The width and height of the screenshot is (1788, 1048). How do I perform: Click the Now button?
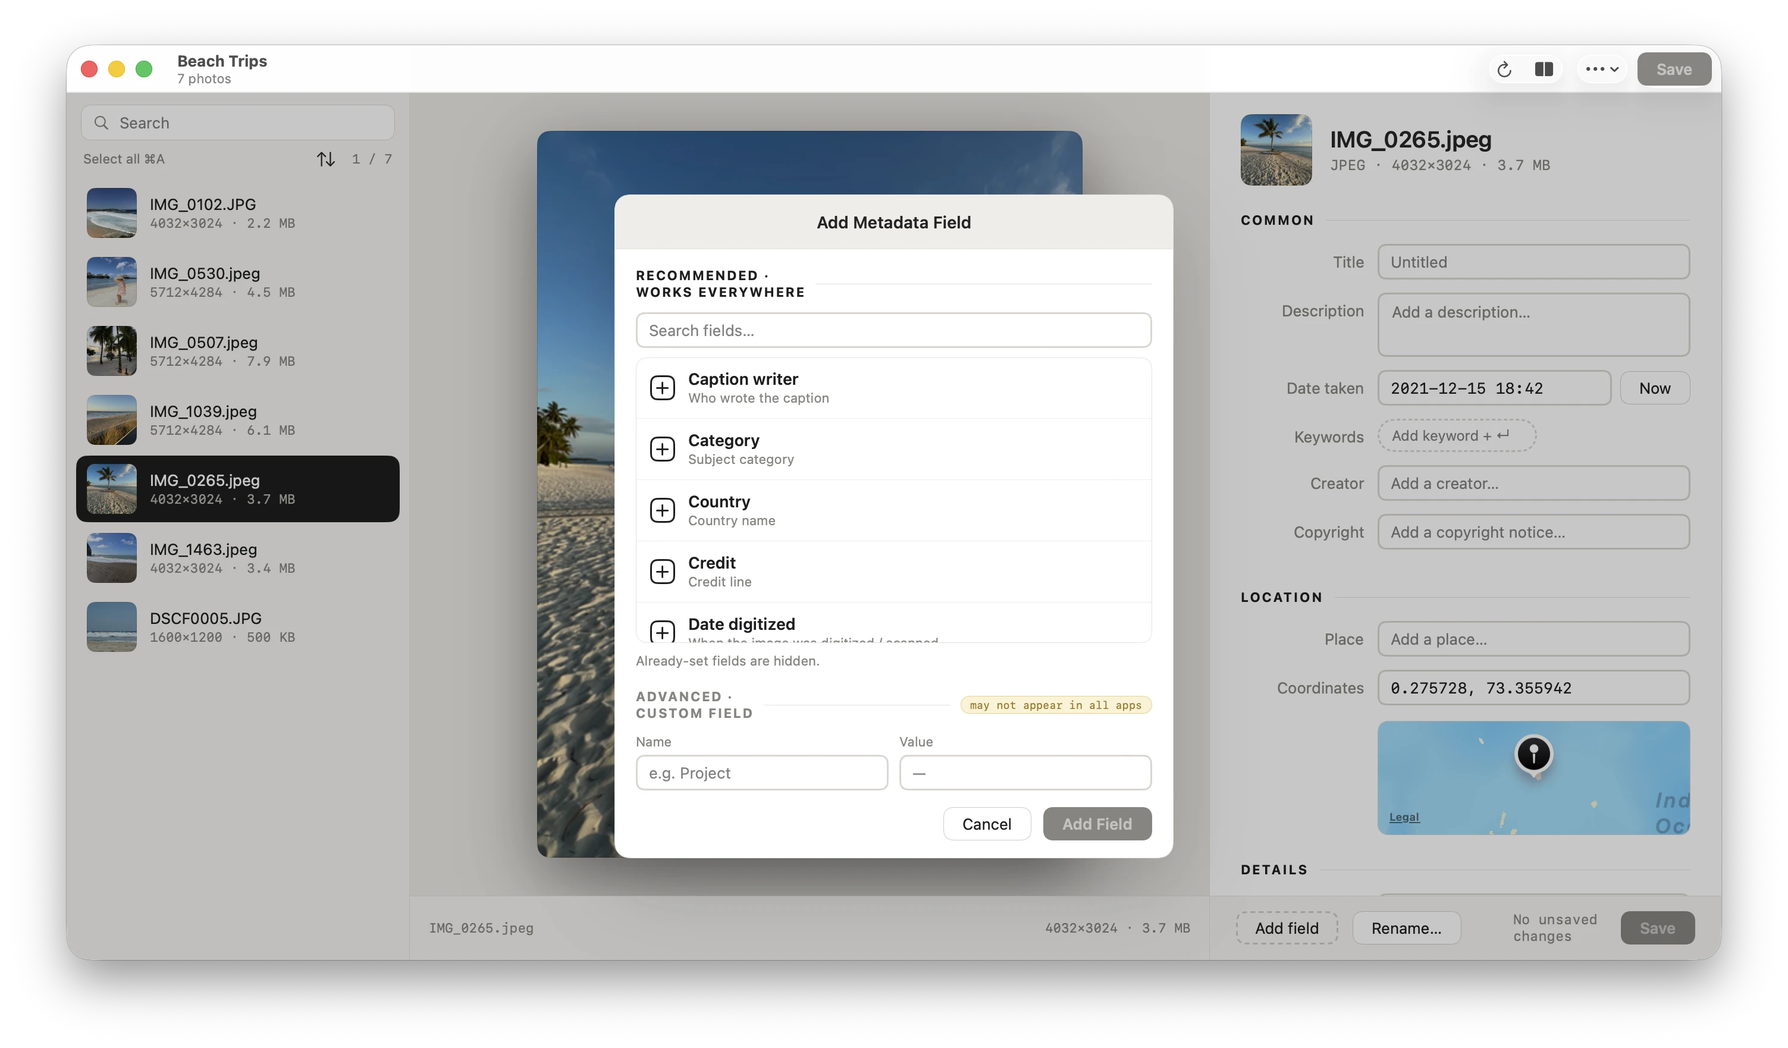coord(1655,388)
